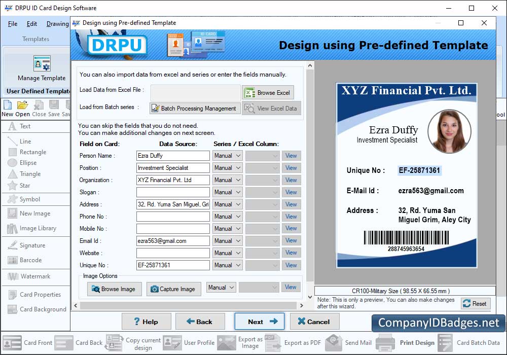Open Image Options Manual dropdown
The image size is (507, 355).
(x=221, y=288)
